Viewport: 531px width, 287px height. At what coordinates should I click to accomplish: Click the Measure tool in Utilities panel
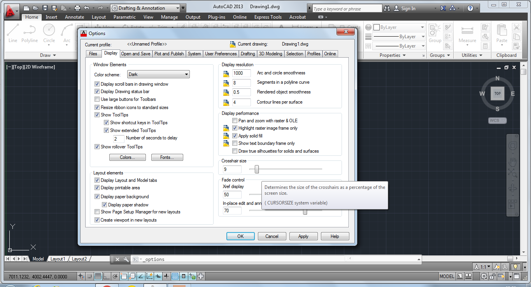pos(467,33)
